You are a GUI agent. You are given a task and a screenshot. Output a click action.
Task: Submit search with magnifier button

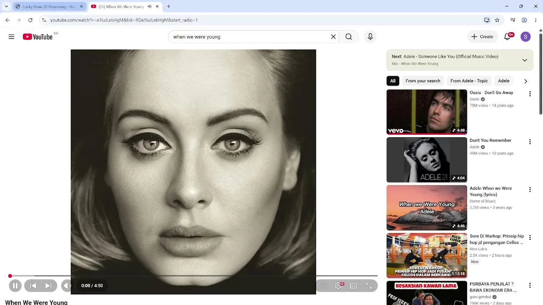(349, 37)
